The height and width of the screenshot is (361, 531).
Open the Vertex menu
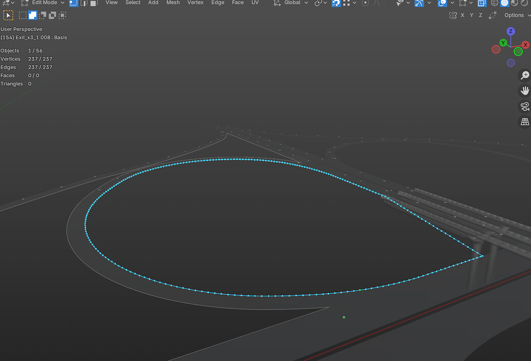click(x=195, y=3)
